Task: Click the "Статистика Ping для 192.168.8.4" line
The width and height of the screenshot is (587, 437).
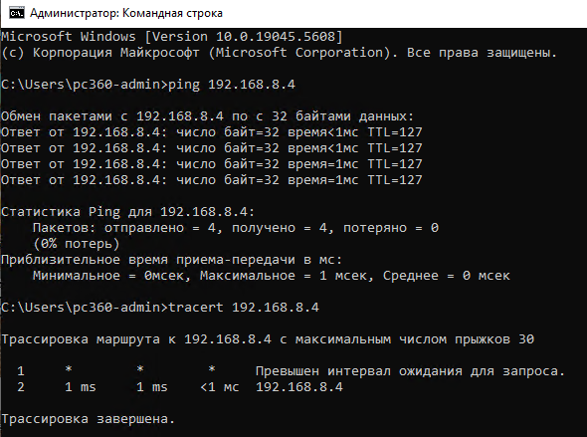Action: pos(128,212)
